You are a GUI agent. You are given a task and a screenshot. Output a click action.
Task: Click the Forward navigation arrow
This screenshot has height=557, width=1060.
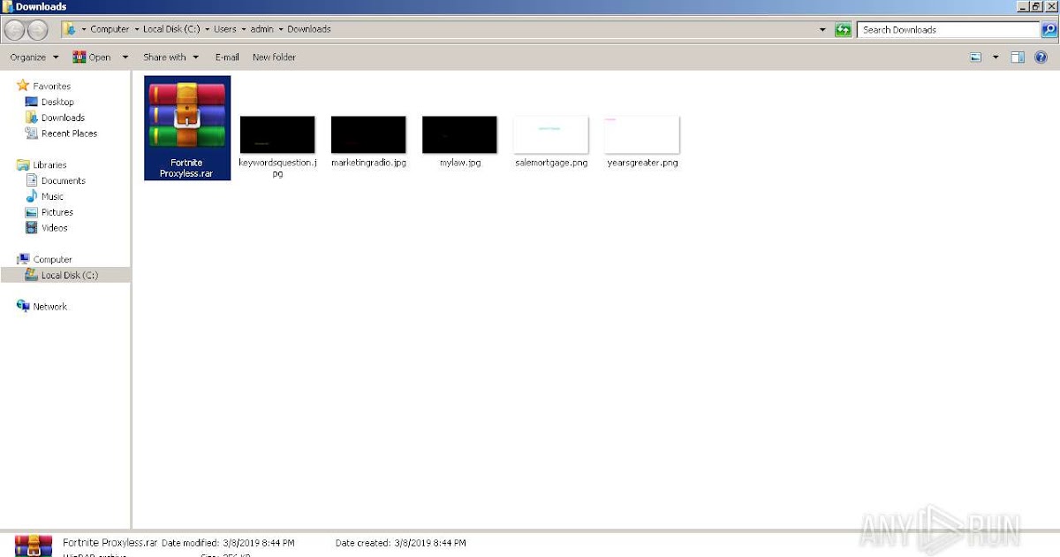click(x=37, y=29)
